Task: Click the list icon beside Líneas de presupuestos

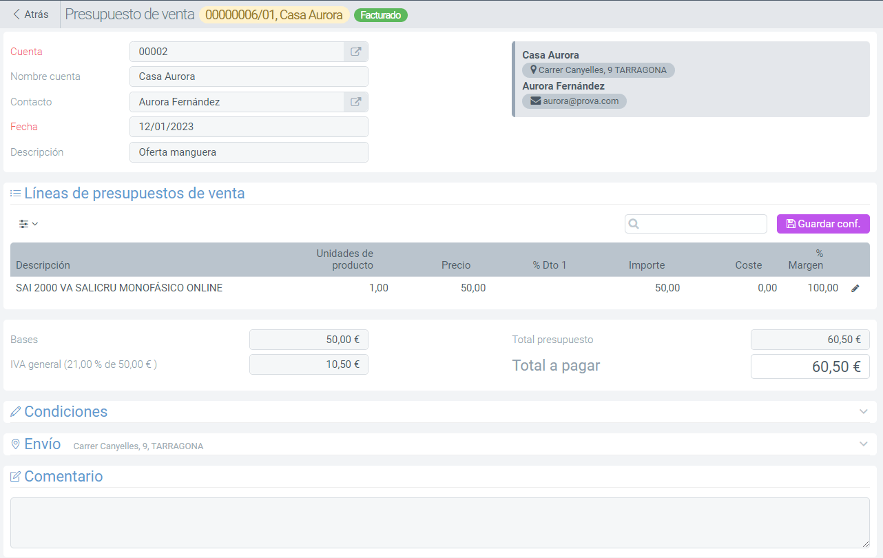Action: coord(15,194)
